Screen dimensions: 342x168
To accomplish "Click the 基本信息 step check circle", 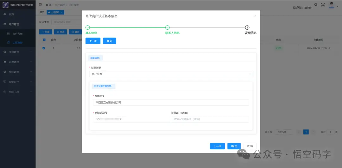I will 87,27.
